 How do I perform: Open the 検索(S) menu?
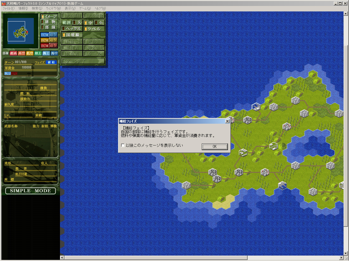coord(37,8)
